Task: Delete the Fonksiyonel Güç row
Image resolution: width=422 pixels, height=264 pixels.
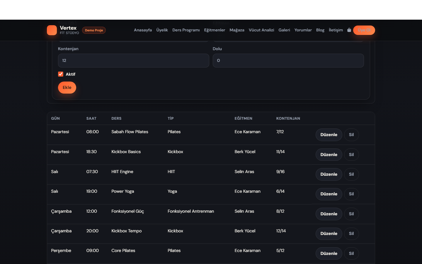Action: (351, 214)
